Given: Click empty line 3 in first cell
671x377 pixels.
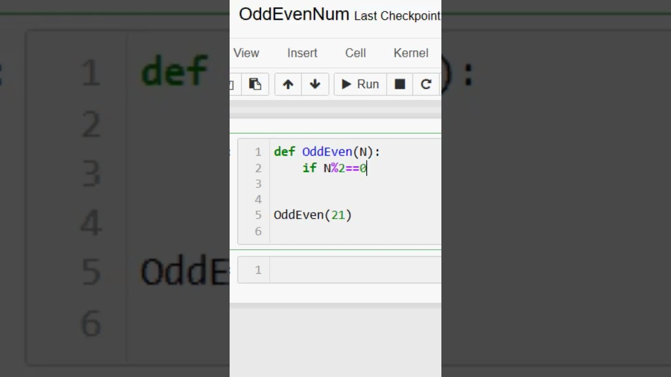Looking at the screenshot, I should [355, 184].
